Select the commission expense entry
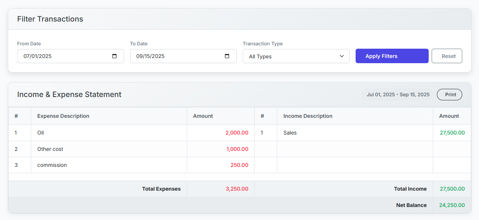The width and height of the screenshot is (479, 220). point(52,165)
